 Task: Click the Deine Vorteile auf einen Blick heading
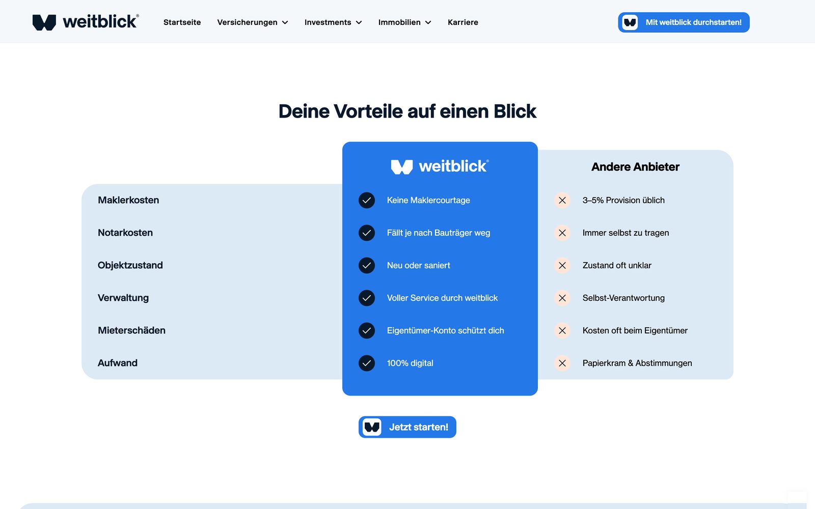(x=407, y=111)
